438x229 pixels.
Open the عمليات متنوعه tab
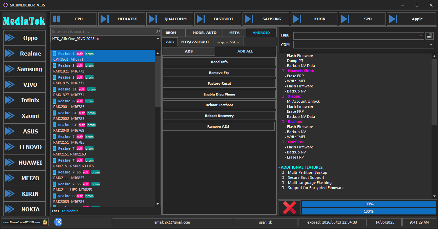click(x=228, y=42)
